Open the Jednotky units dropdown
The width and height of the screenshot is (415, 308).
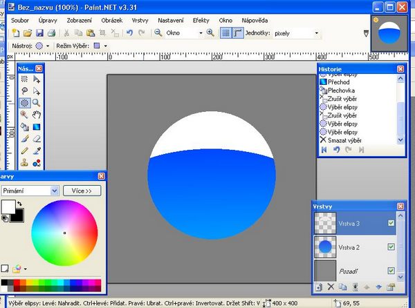pyautogui.click(x=317, y=32)
